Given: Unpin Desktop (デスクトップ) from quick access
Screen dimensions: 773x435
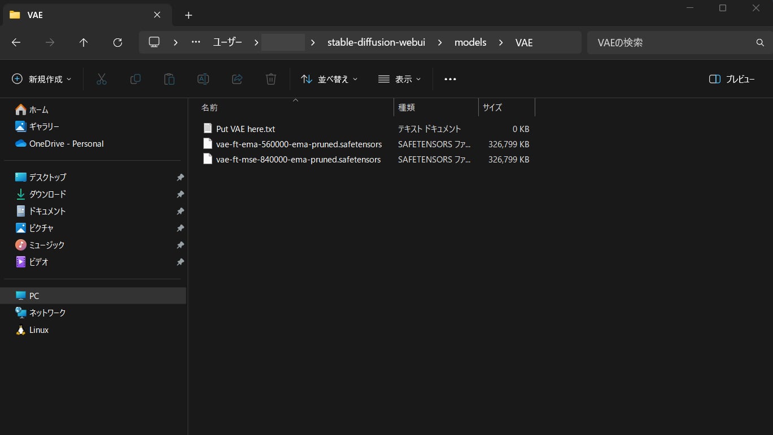Looking at the screenshot, I should click(180, 177).
